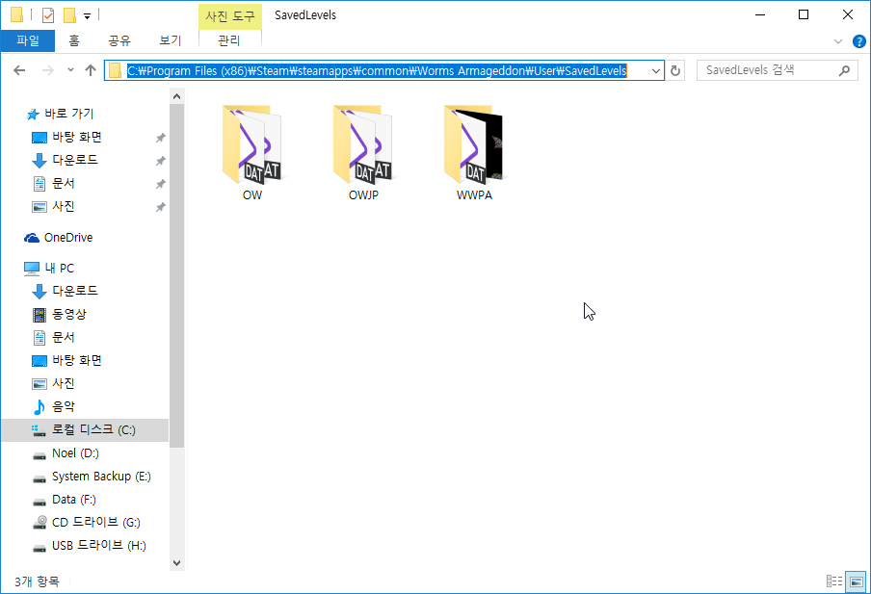The width and height of the screenshot is (871, 594).
Task: Select 로컬 디스크 (C:) drive
Action: pyautogui.click(x=85, y=430)
